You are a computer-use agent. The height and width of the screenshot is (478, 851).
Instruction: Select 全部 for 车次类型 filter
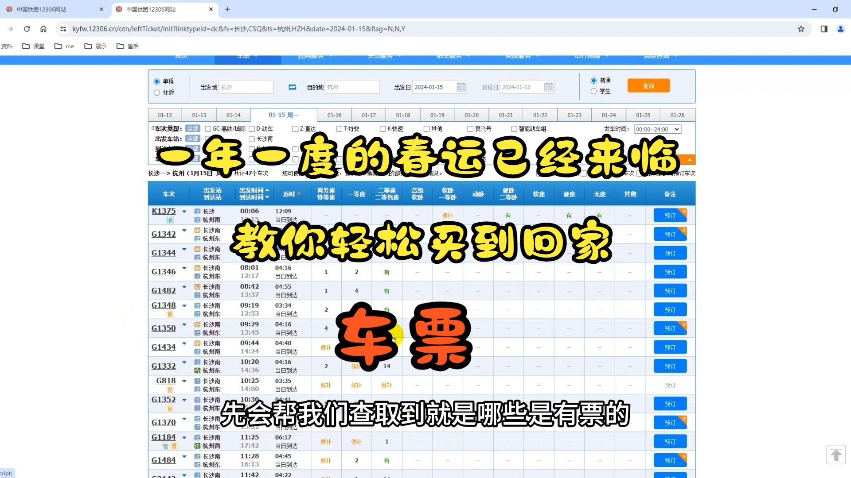point(193,129)
